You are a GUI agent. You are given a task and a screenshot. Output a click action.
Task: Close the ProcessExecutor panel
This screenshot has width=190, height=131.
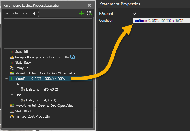[x=89, y=5]
